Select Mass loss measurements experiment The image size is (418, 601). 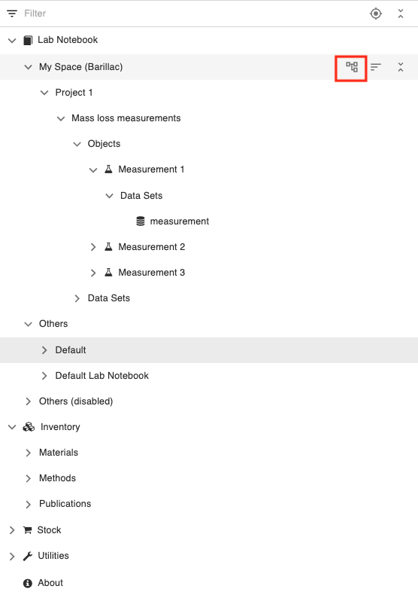[x=126, y=118]
